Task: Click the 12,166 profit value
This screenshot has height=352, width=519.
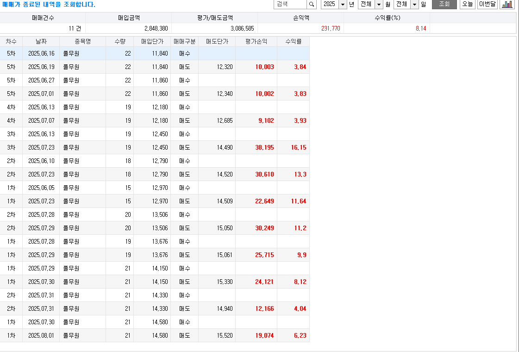Action: tap(264, 308)
